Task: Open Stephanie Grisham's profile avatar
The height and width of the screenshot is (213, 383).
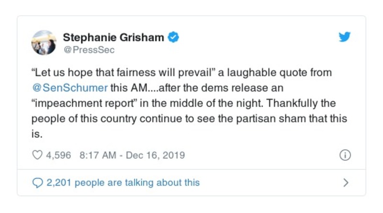Action: [x=44, y=43]
